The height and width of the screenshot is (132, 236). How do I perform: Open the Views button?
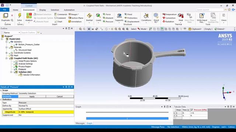tap(224, 18)
